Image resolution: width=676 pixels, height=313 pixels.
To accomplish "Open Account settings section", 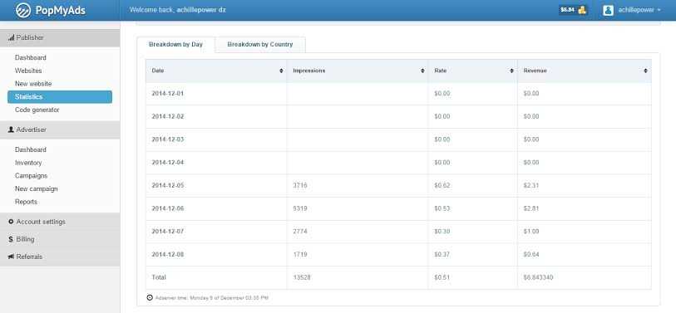I will [x=60, y=222].
